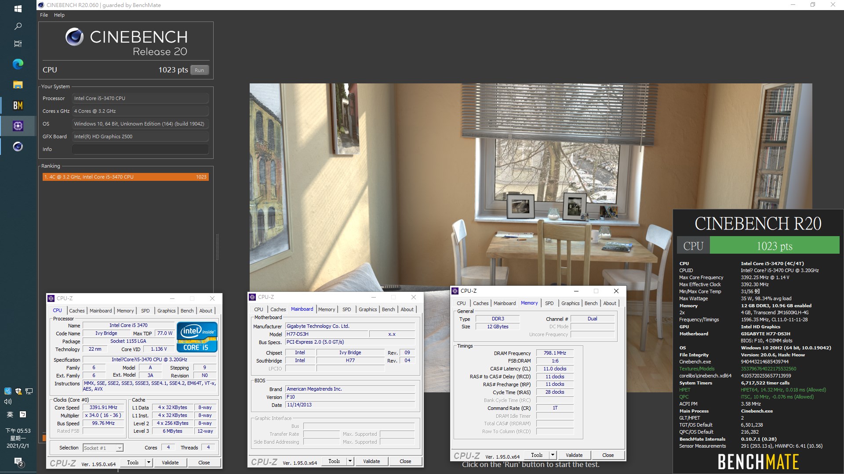This screenshot has height=474, width=844.
Task: Open About tab in CPU-Z Memory window
Action: pos(610,303)
